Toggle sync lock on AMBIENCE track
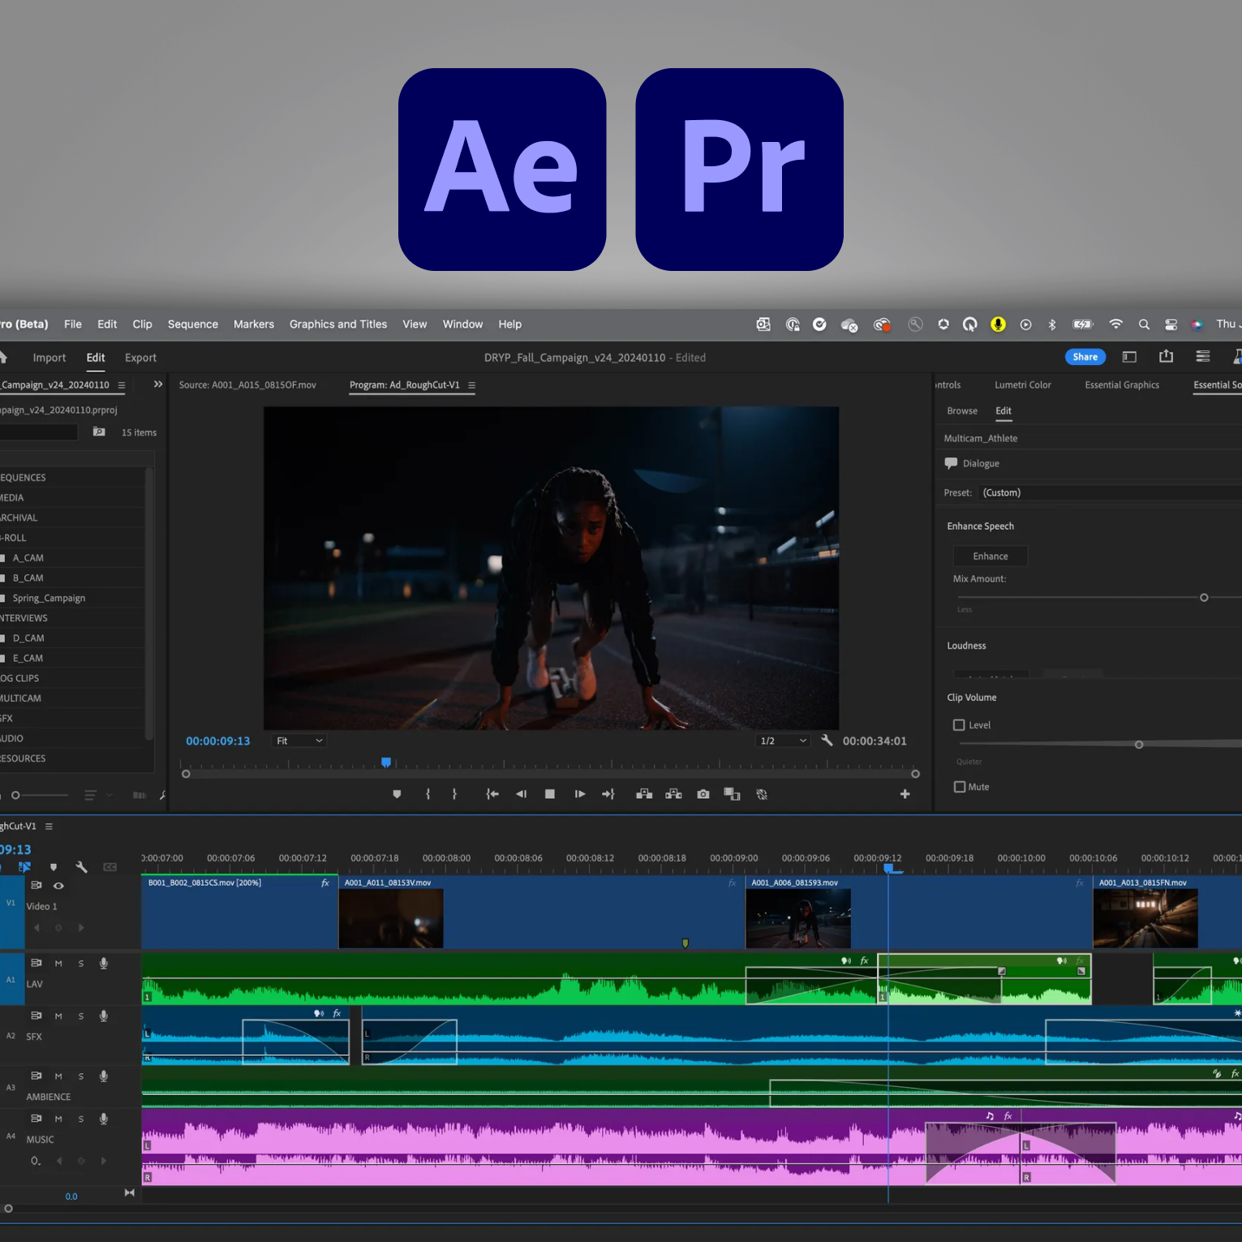This screenshot has height=1242, width=1242. [37, 1076]
